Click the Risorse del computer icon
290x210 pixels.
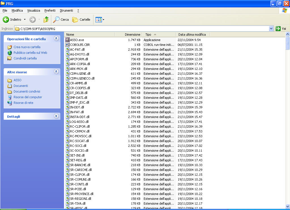pyautogui.click(x=10, y=97)
